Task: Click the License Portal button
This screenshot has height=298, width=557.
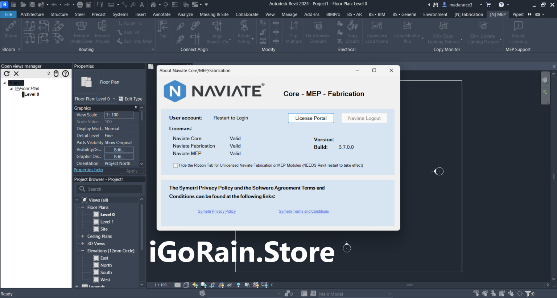Action: [311, 118]
